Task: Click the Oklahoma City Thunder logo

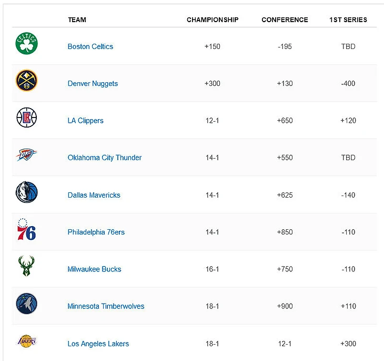Action: 26,155
